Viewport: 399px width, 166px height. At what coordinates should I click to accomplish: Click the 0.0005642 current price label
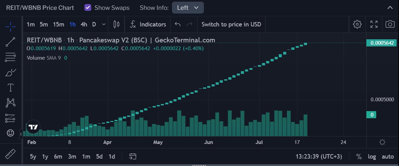(x=382, y=43)
